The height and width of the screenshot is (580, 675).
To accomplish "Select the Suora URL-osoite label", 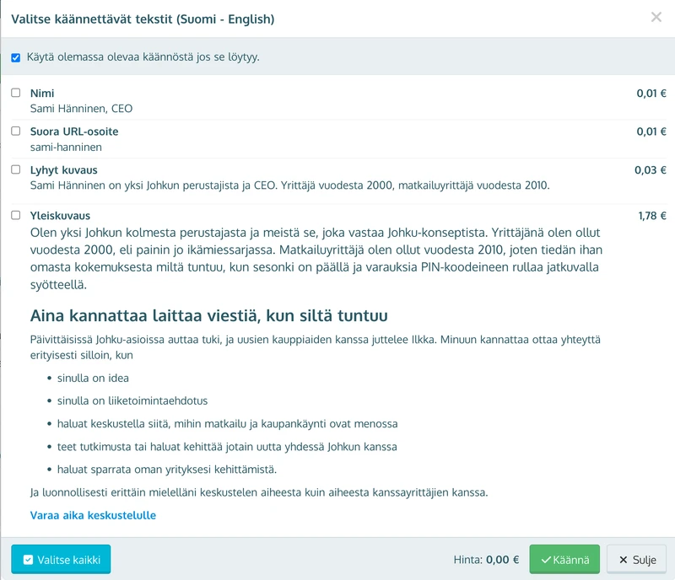I will [x=74, y=132].
